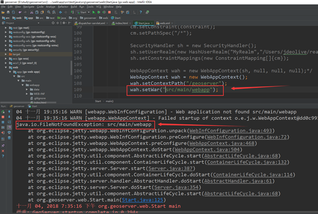The image size is (318, 214).
Task: Click Pause Output icon in Run panel
Action: click(3, 122)
